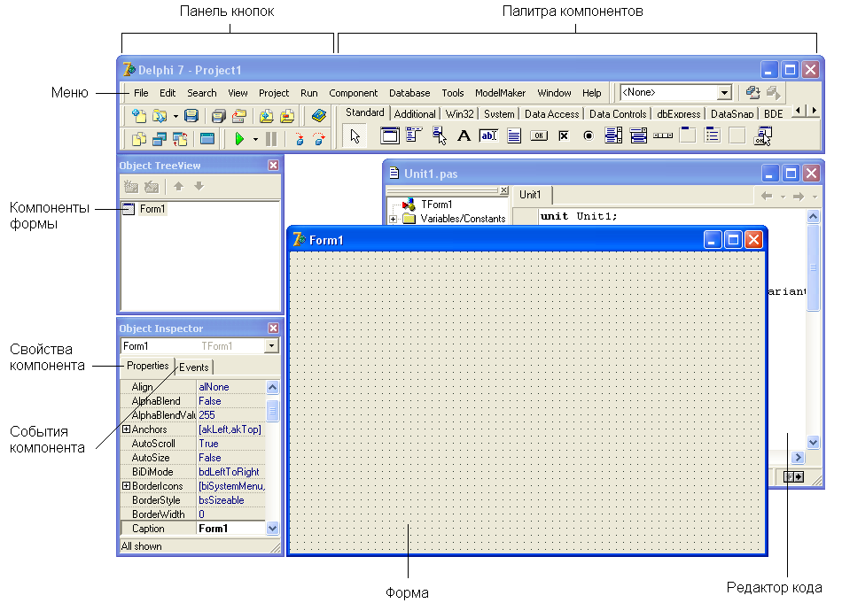This screenshot has height=603, width=842.
Task: Click Remove File from Project icon
Action: (287, 115)
